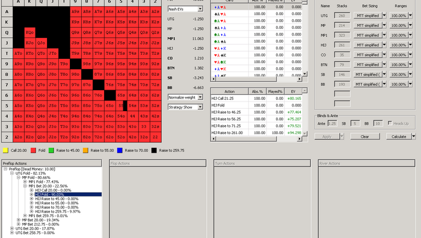Click the Flop Actions panel header
The height and width of the screenshot is (238, 421).
[x=158, y=163]
